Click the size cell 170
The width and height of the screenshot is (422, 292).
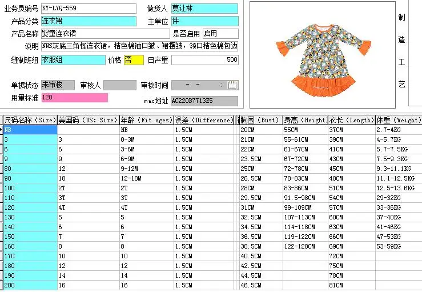coord(30,256)
